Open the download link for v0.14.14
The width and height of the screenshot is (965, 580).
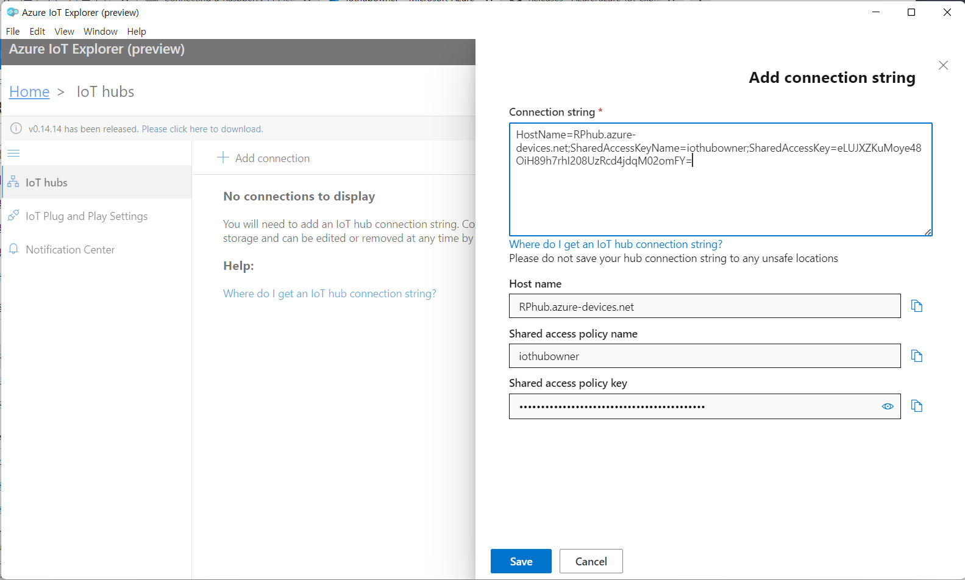(202, 129)
